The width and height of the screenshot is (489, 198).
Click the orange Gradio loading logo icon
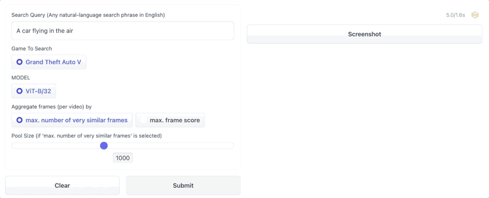click(475, 15)
